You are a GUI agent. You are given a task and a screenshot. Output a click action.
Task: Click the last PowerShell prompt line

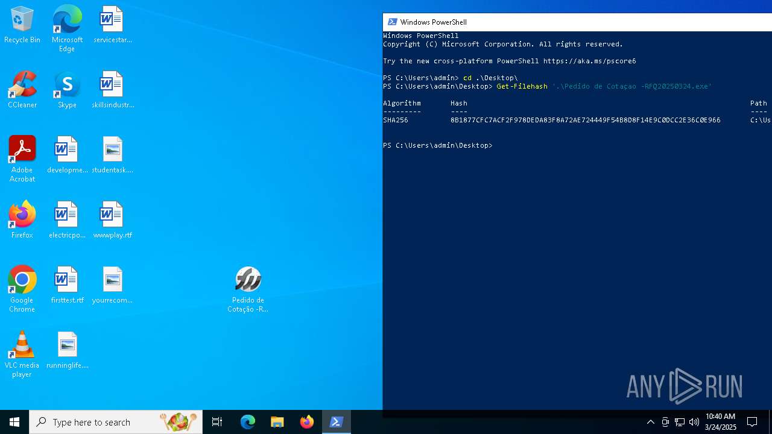[x=438, y=145]
